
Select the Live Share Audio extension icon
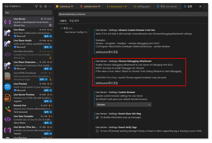point(7,44)
